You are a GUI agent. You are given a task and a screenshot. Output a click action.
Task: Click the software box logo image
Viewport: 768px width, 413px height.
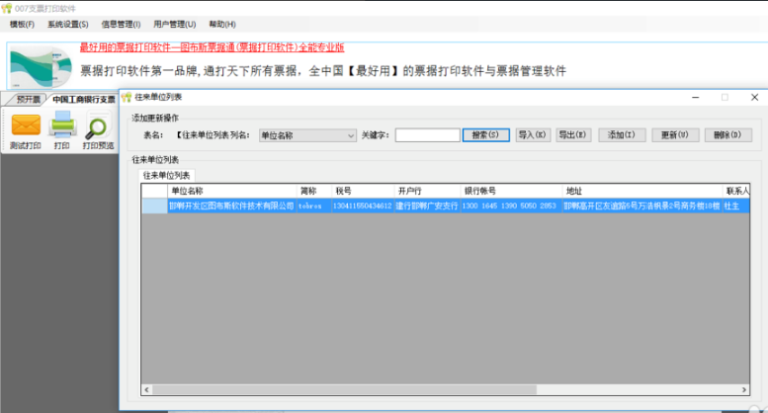(x=42, y=67)
